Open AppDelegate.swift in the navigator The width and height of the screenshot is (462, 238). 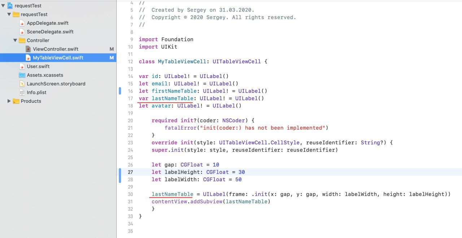pyautogui.click(x=48, y=23)
